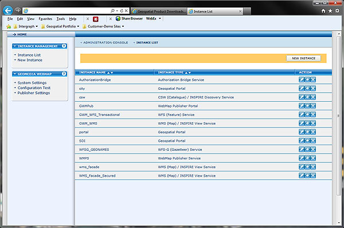
Task: Open the Help menu
Action: pos(73,19)
